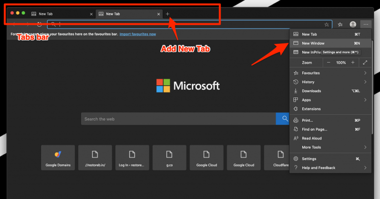Select New Window menu item
The height and width of the screenshot is (199, 380).
point(331,43)
